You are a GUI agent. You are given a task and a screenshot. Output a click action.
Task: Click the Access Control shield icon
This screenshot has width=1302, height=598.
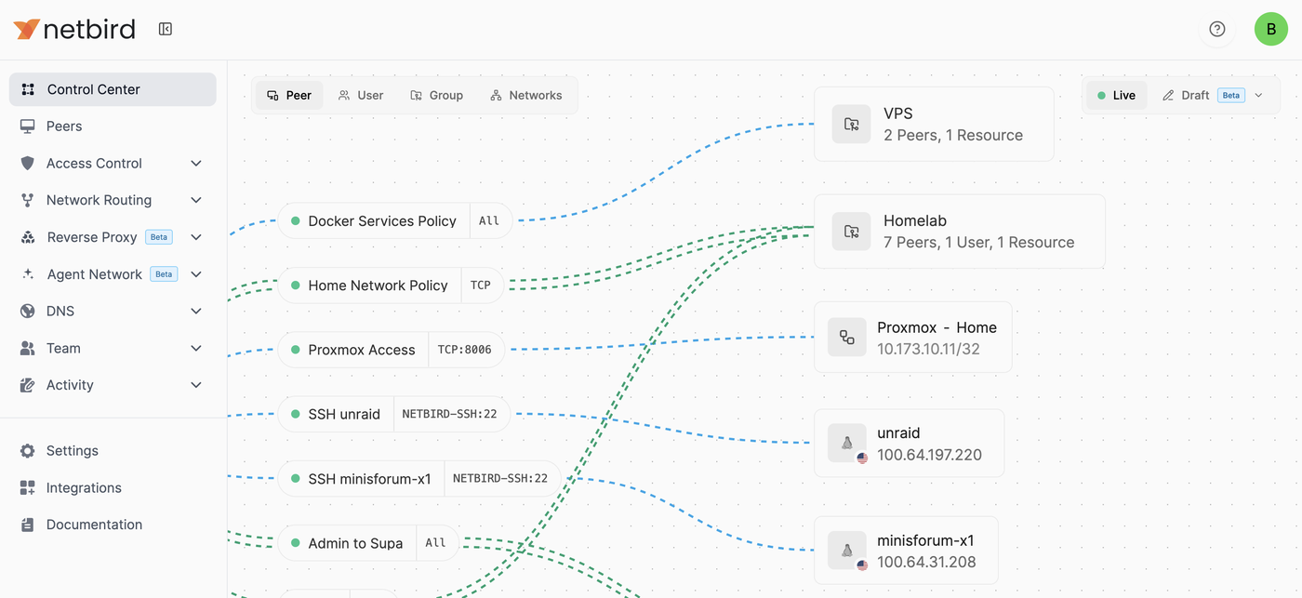click(28, 163)
